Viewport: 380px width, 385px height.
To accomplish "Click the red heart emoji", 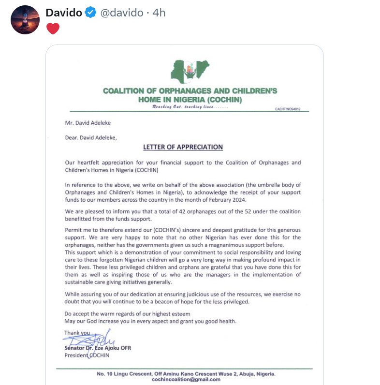I will 53,29.
